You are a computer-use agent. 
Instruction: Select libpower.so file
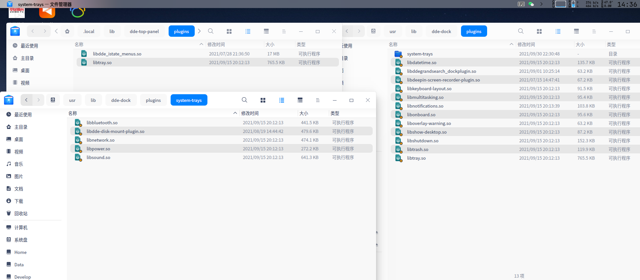221,149
